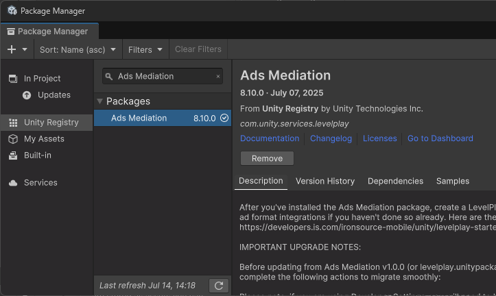Open the Filters dropdown

pos(145,49)
